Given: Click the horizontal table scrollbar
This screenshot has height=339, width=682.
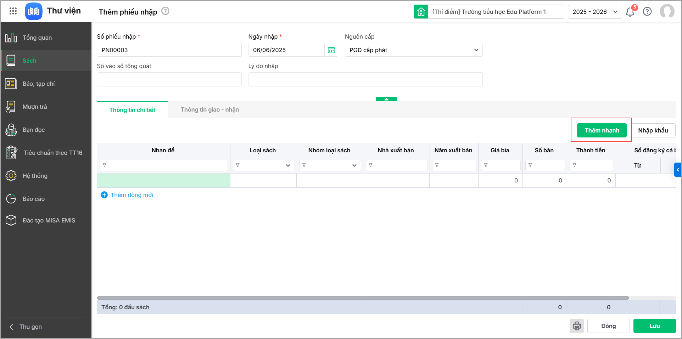Looking at the screenshot, I should pyautogui.click(x=363, y=298).
